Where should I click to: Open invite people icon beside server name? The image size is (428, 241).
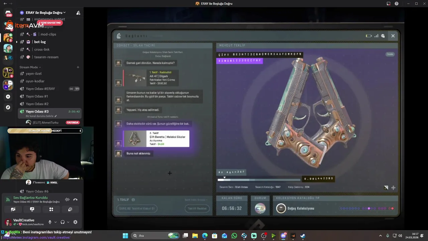tap(78, 13)
